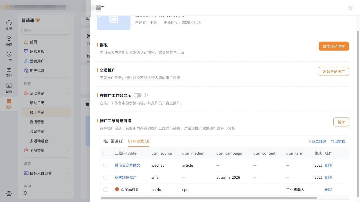The image size is (360, 202).
Task: Click the 发起全员推广 button
Action: point(334,72)
